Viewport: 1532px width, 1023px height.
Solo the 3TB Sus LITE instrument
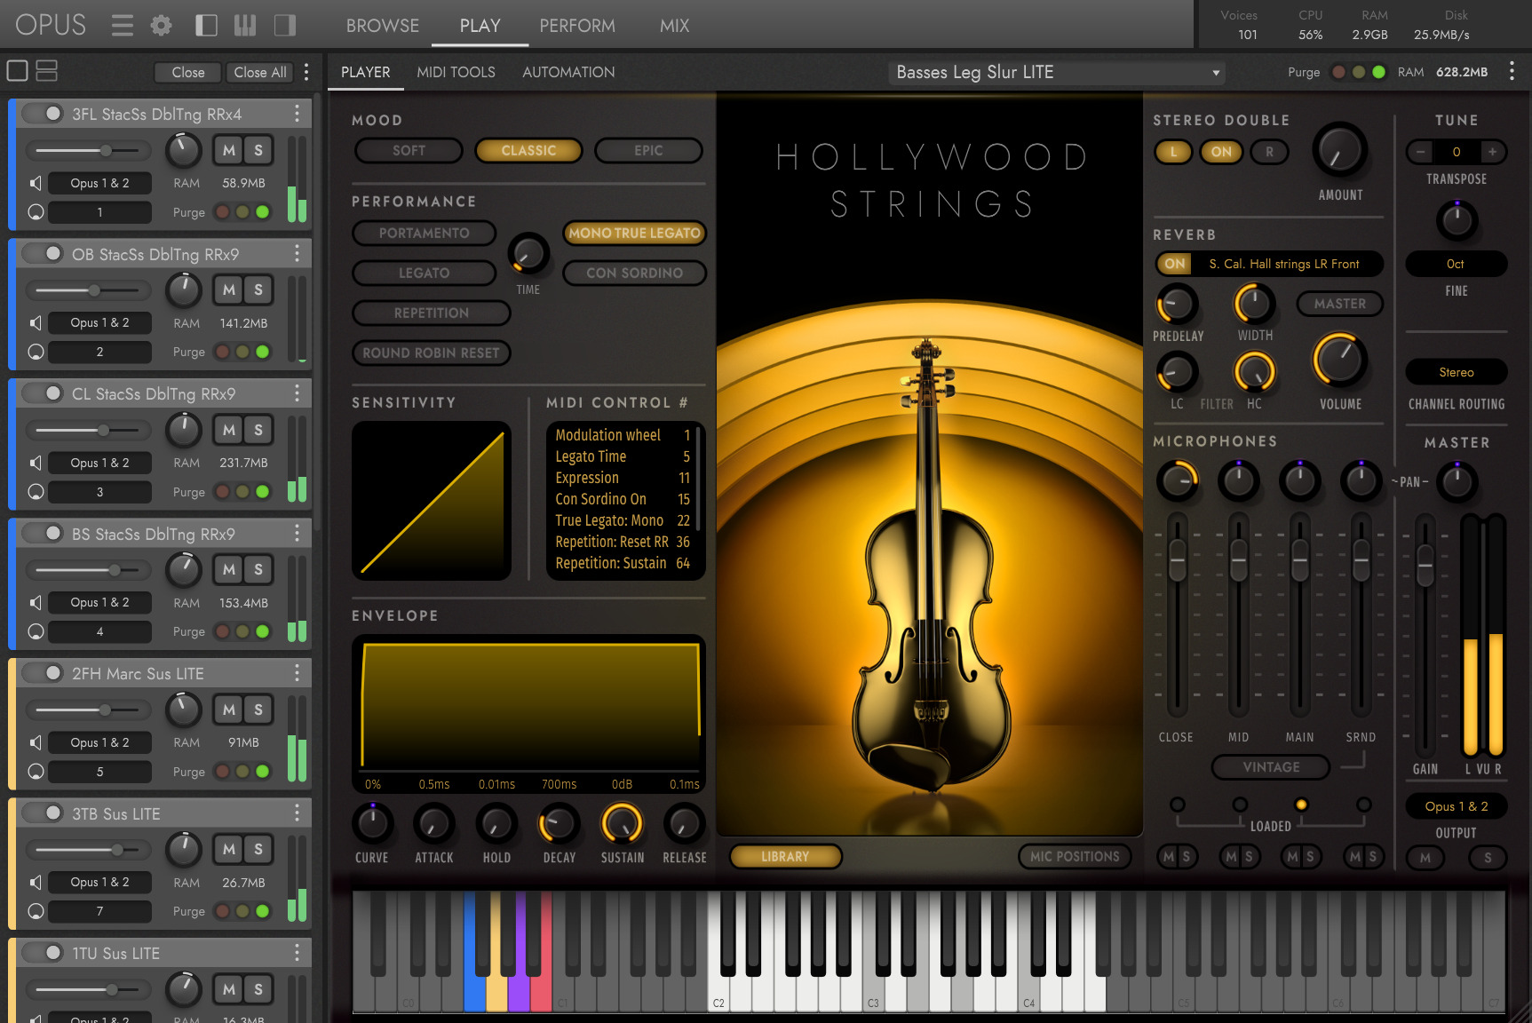[x=258, y=850]
